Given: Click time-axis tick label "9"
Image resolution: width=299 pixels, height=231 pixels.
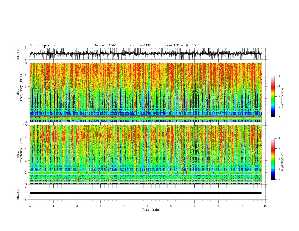Looking at the screenshot, I should coord(242,206).
